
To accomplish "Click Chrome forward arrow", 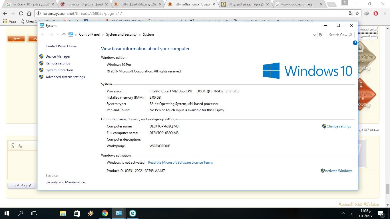I will [x=13, y=13].
